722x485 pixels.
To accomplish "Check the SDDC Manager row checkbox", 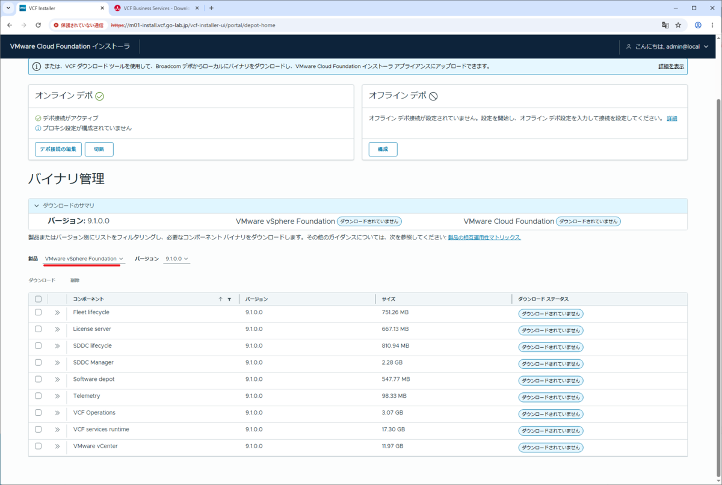I will pos(38,363).
